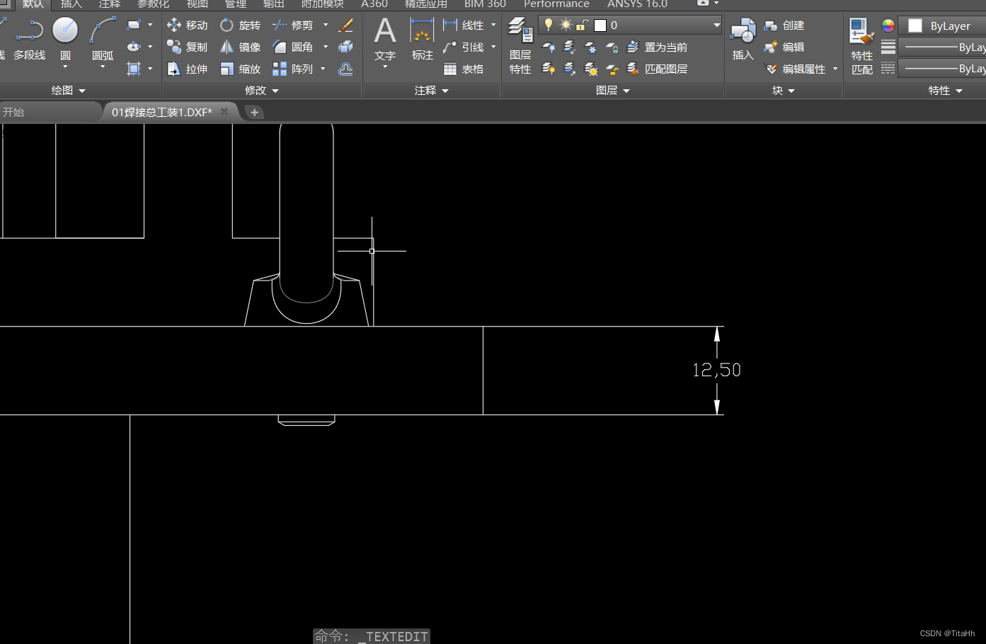
Task: Open the Fillet (圆角) dropdown arrow
Action: point(326,47)
